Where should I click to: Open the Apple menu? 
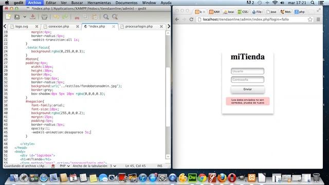click(7, 3)
